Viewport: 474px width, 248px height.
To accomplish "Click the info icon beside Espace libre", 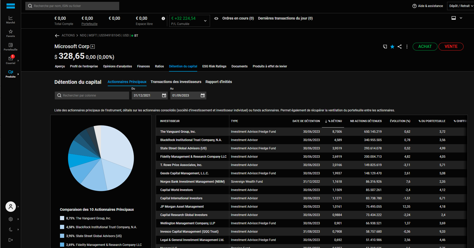I will [163, 18].
